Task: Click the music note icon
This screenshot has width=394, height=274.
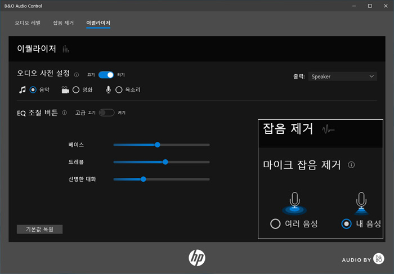Action: (23, 89)
